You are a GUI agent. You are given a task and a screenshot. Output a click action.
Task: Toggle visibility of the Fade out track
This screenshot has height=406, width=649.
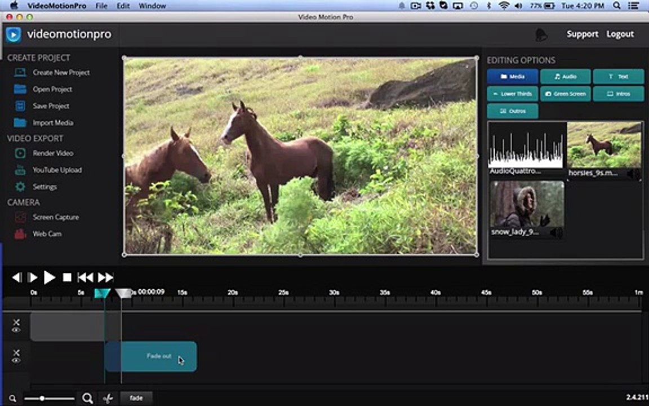coord(16,360)
